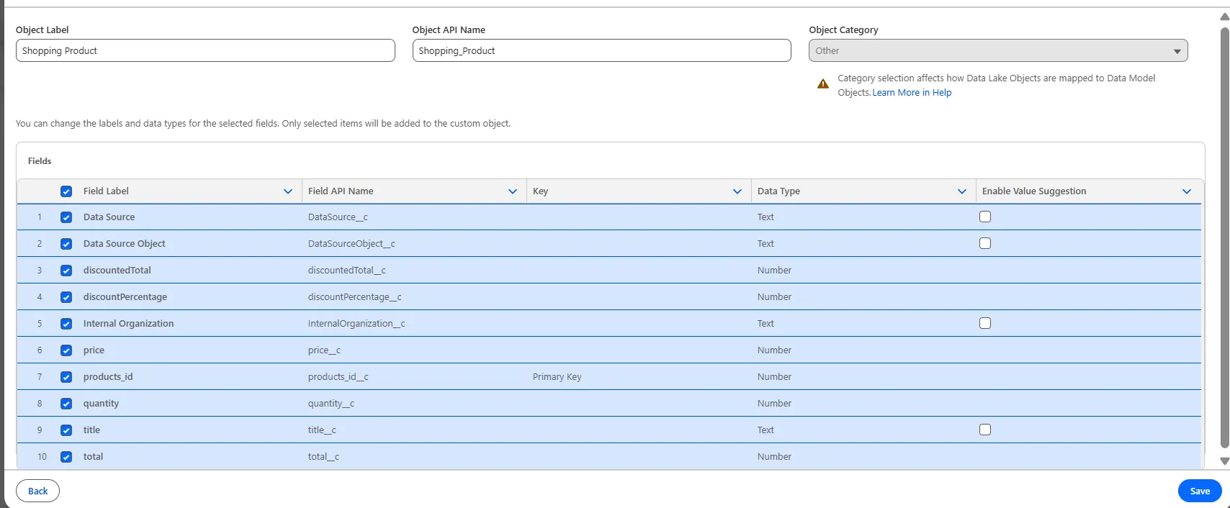The height and width of the screenshot is (508, 1230).
Task: Enable value suggestion for Data Source
Action: pyautogui.click(x=985, y=217)
